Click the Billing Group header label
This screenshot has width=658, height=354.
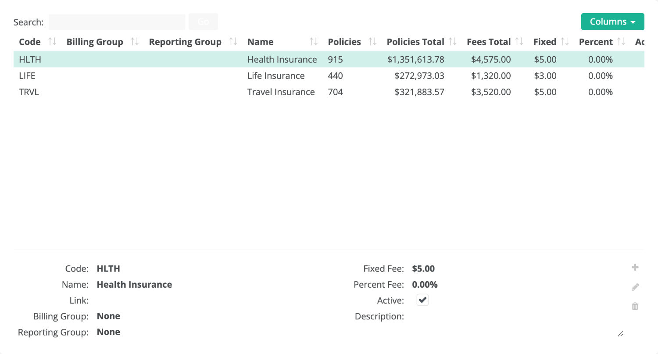pos(95,42)
